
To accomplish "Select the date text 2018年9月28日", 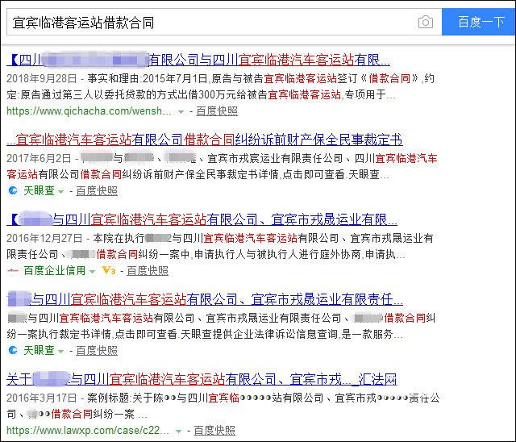I will (x=41, y=78).
